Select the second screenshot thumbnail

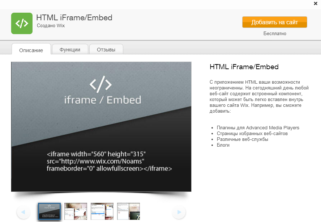76,211
